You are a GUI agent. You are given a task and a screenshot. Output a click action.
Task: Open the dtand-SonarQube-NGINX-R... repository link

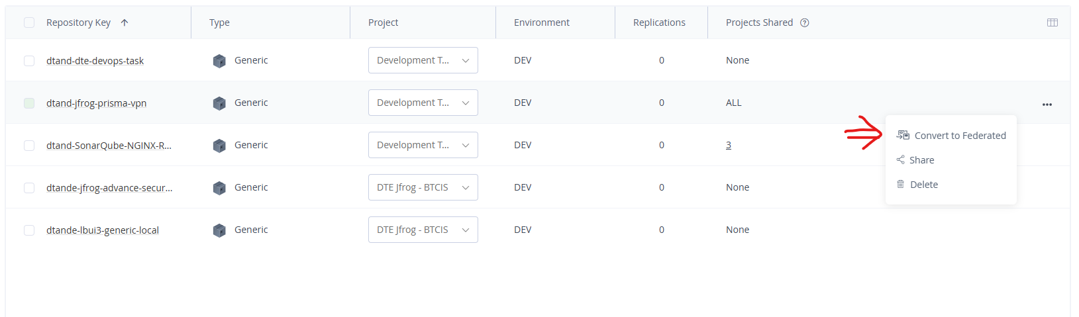(x=109, y=146)
